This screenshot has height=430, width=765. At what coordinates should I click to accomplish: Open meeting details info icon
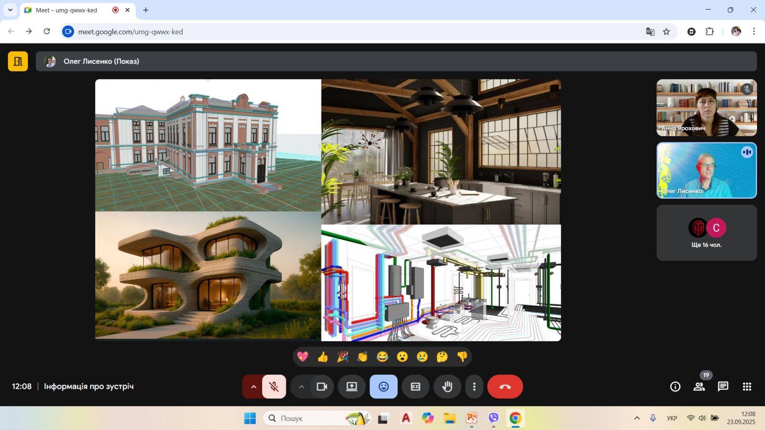[675, 387]
